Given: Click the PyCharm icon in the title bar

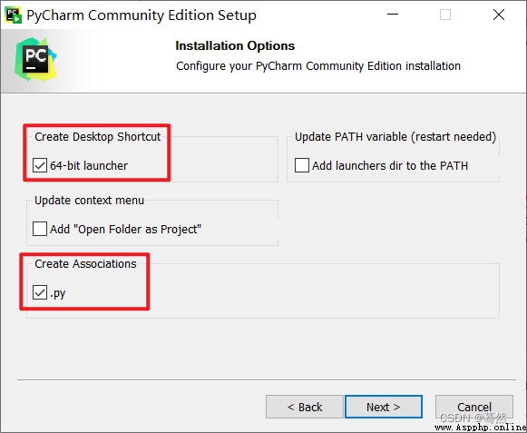Looking at the screenshot, I should (x=14, y=15).
